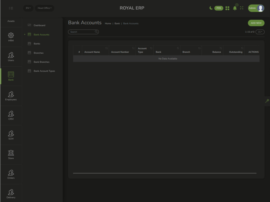Sort by Account Number column arrows
The width and height of the screenshot is (270, 202).
point(133,48)
